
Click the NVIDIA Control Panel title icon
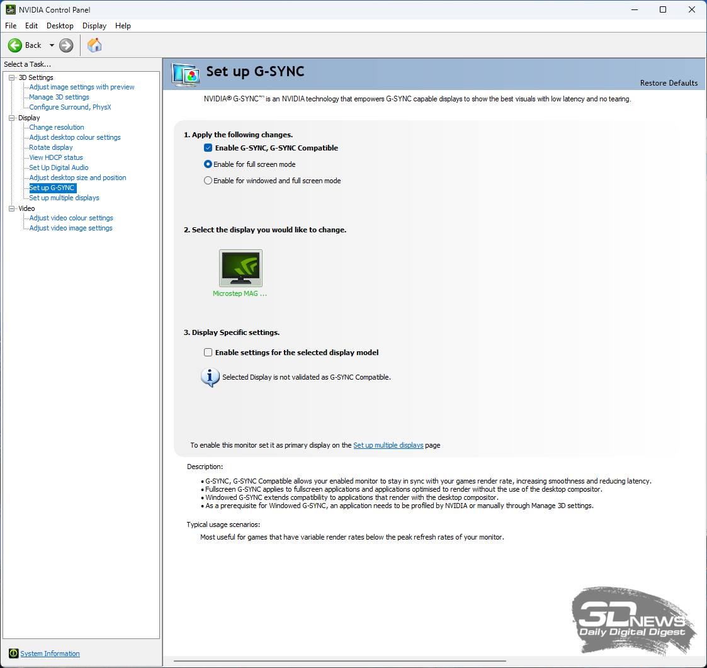coord(11,9)
